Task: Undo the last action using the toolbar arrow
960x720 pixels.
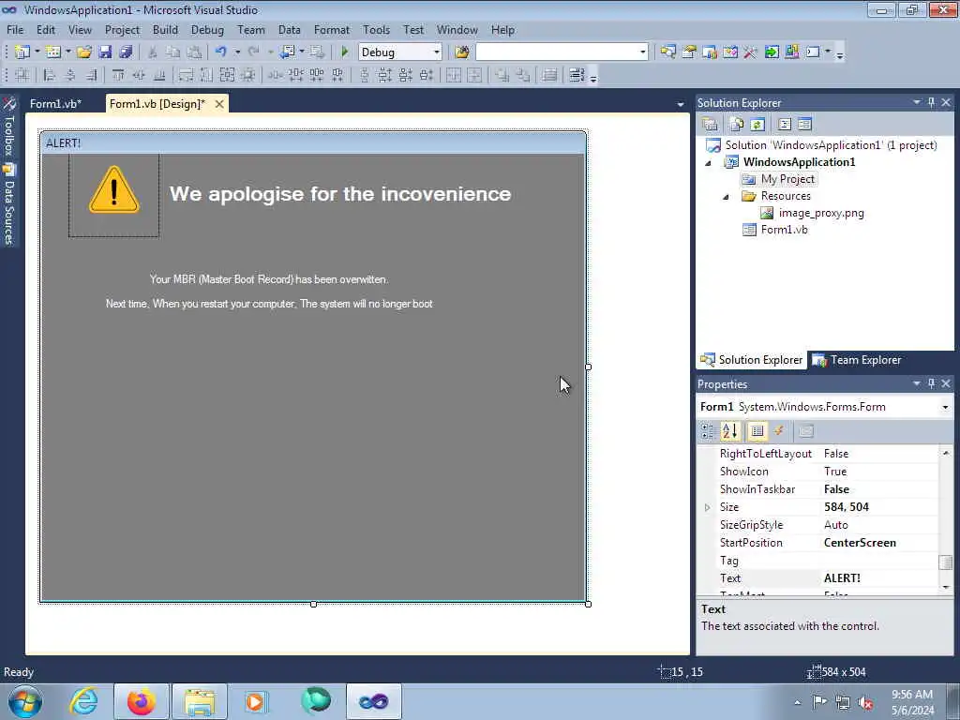Action: tap(221, 52)
